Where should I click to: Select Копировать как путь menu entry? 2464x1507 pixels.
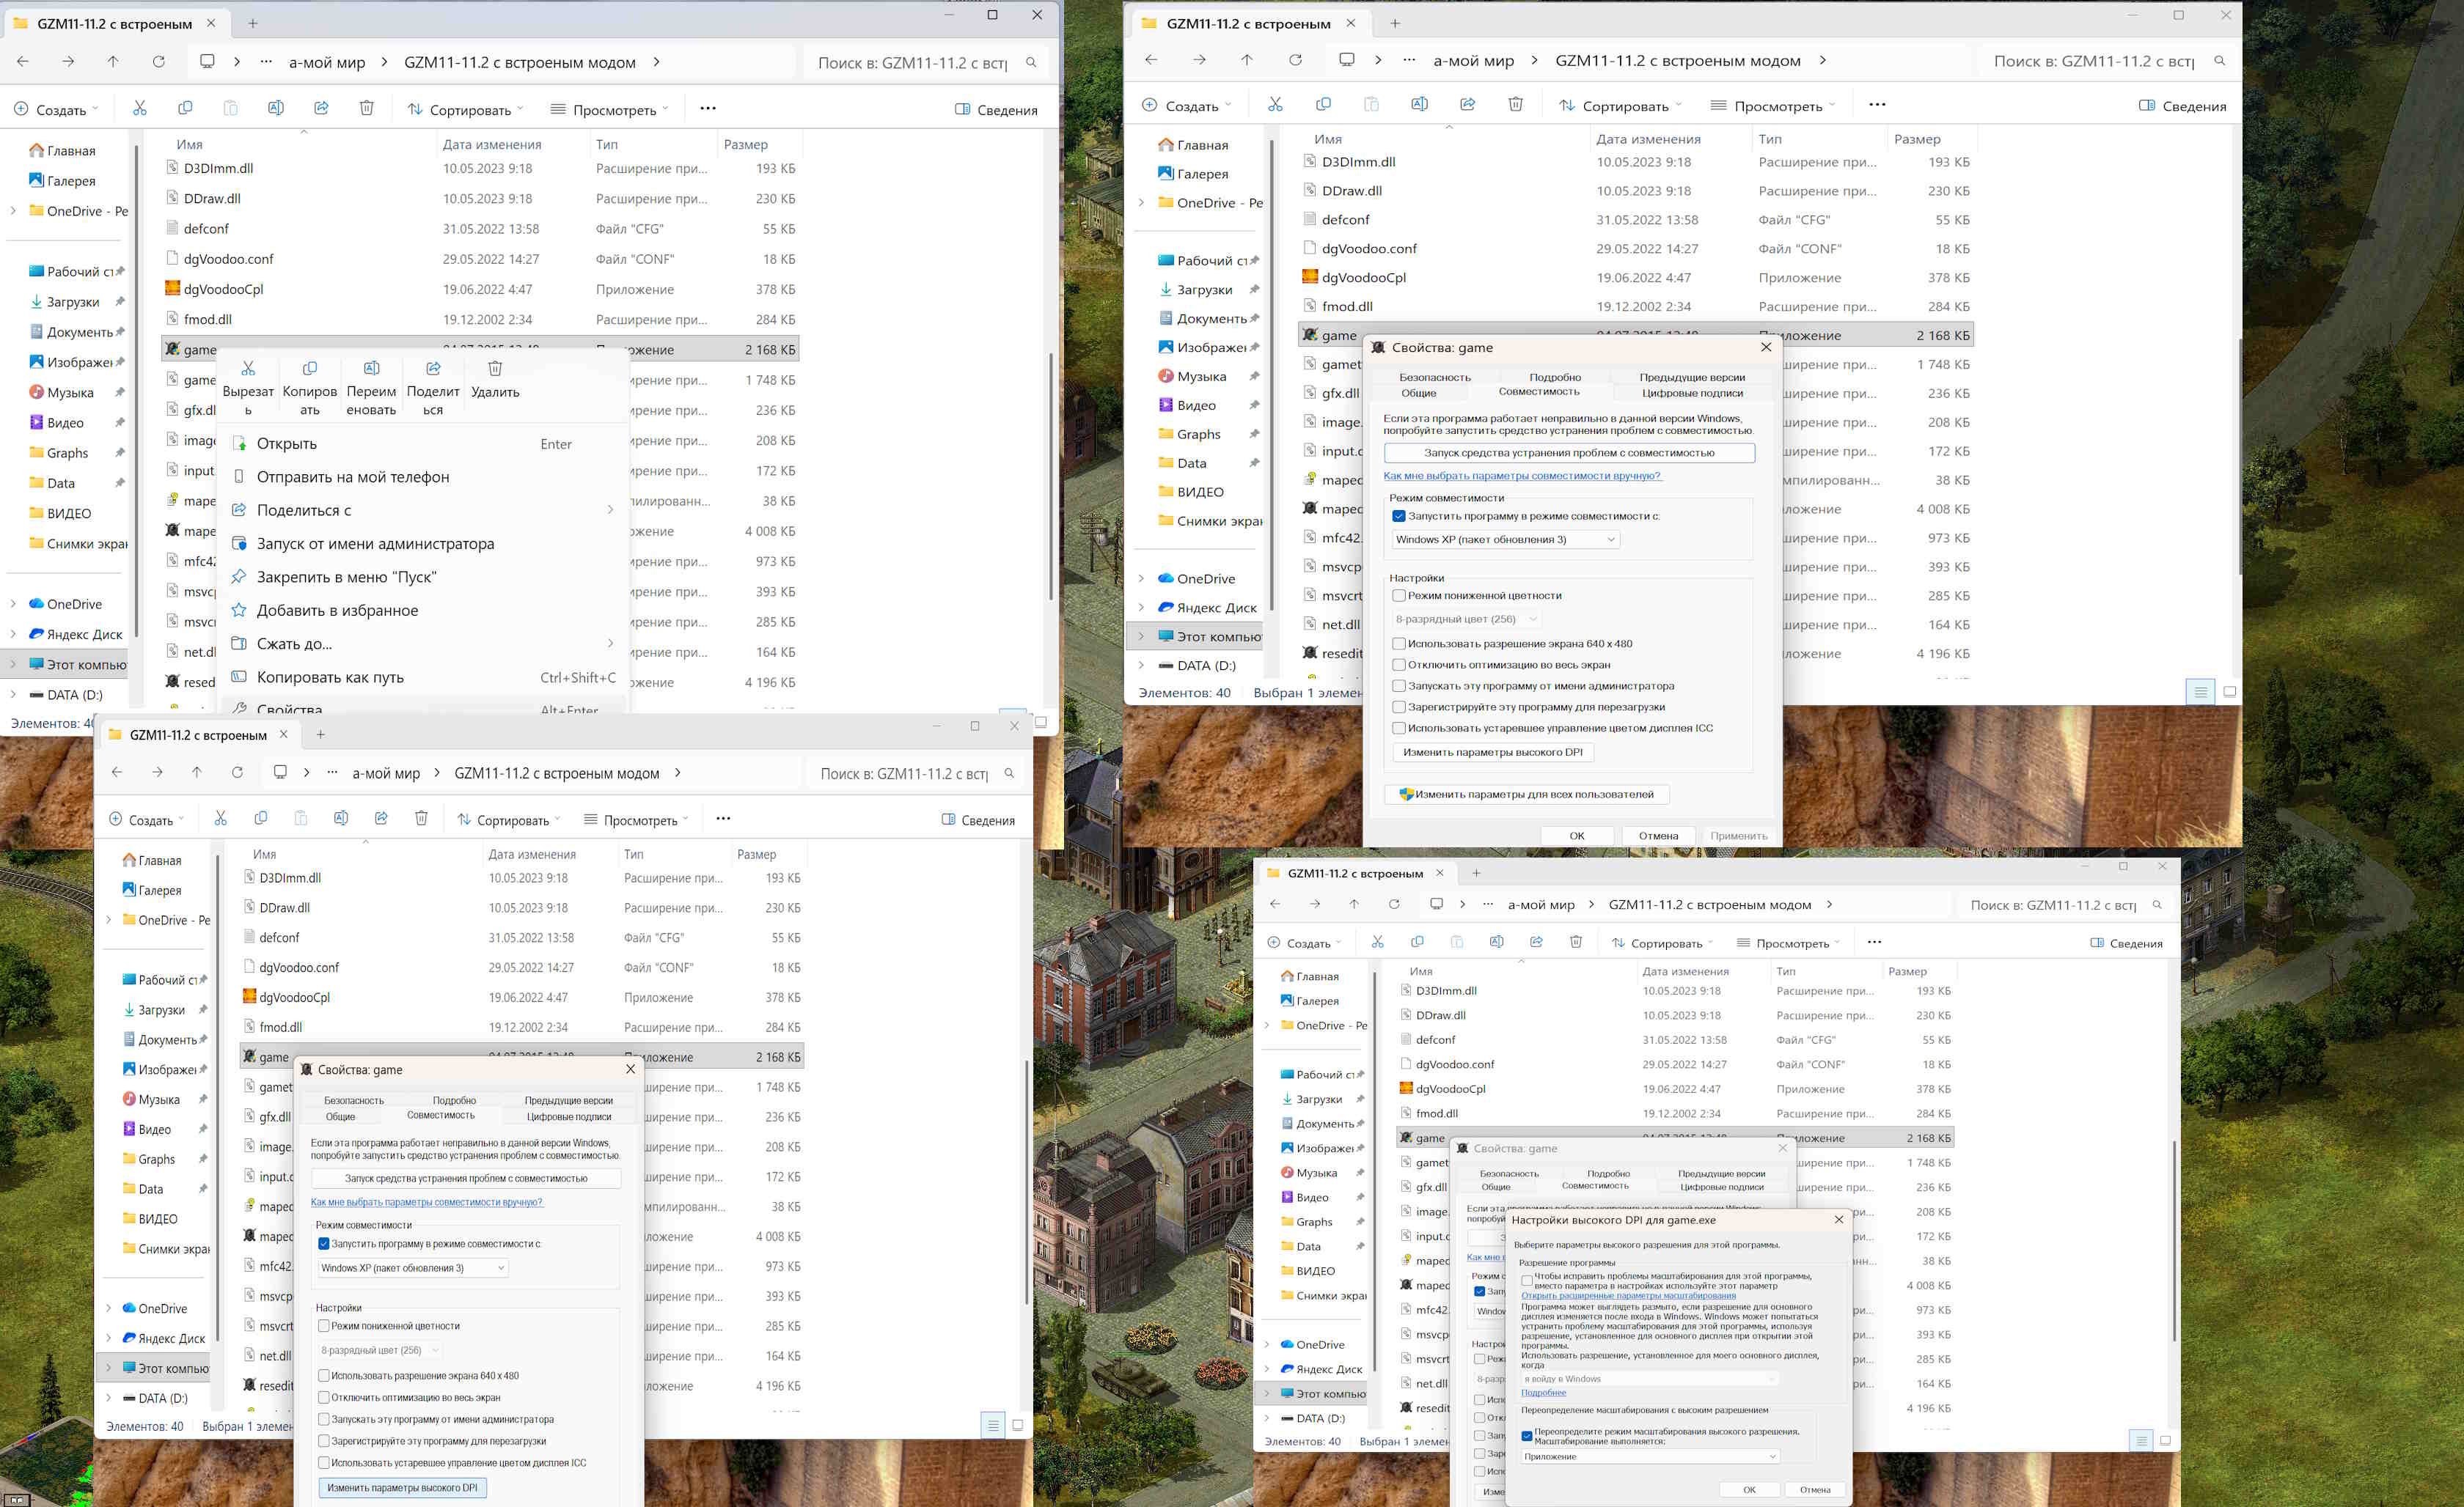tap(330, 677)
